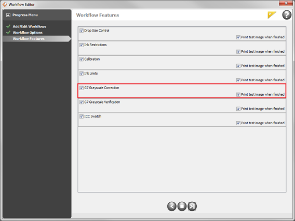This screenshot has width=295, height=221.
Task: Open the Add/Edit Workflows step
Action: [30, 26]
